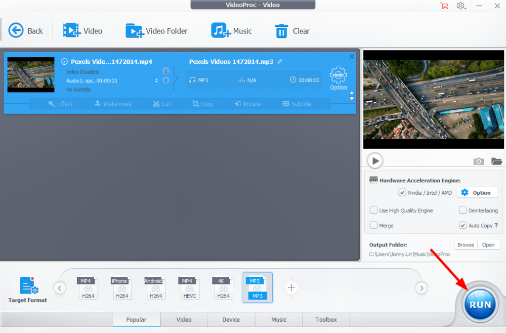
Task: Remove the Pexels video item from list
Action: pyautogui.click(x=351, y=56)
